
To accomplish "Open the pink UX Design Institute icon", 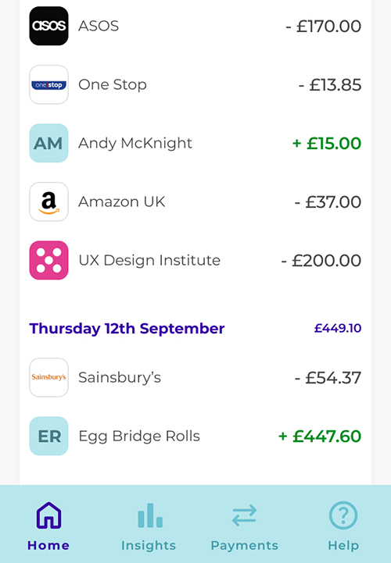I will [48, 260].
